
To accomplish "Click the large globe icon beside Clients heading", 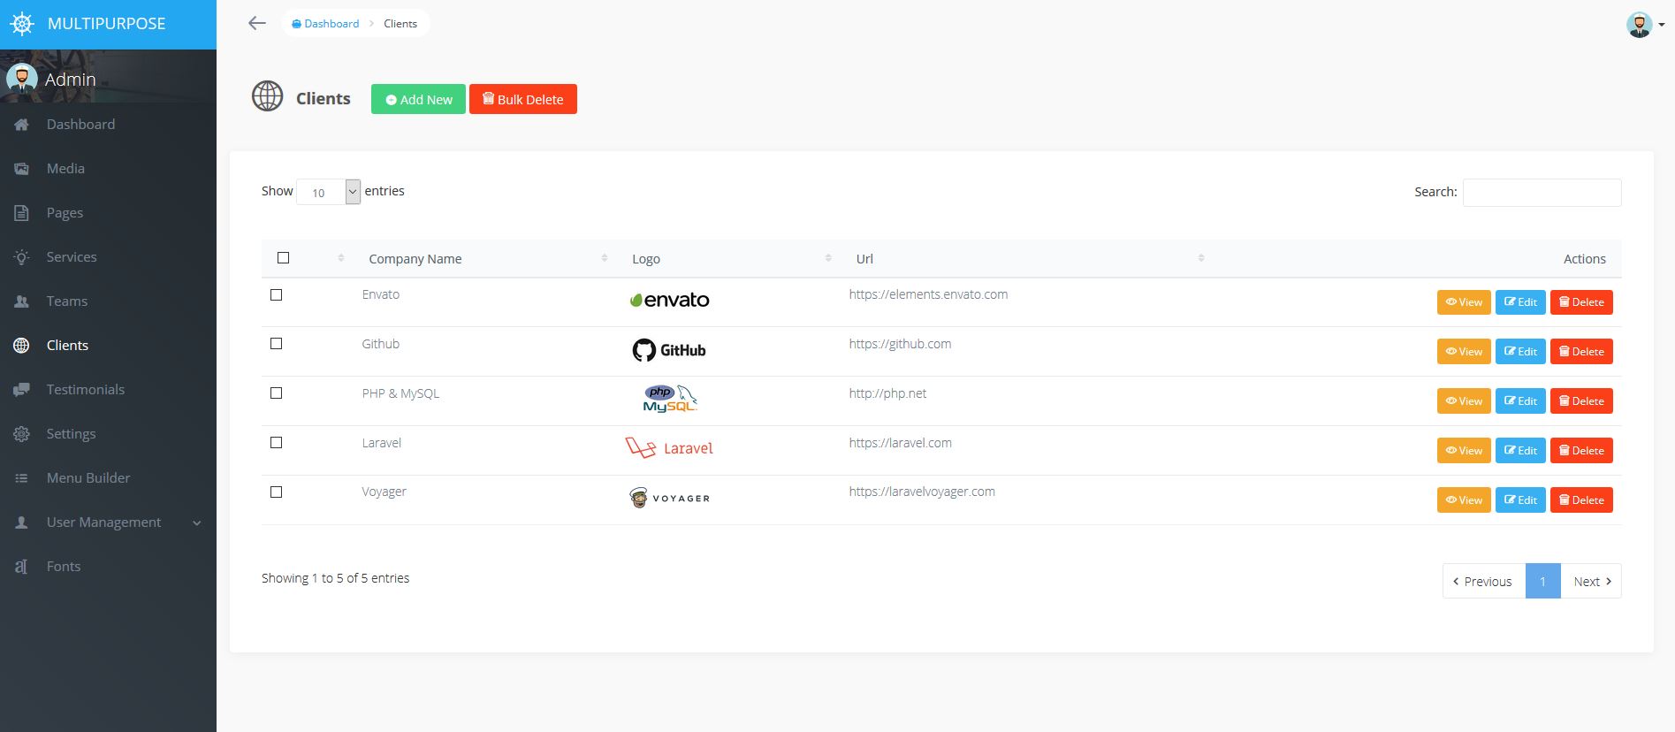I will 268,96.
